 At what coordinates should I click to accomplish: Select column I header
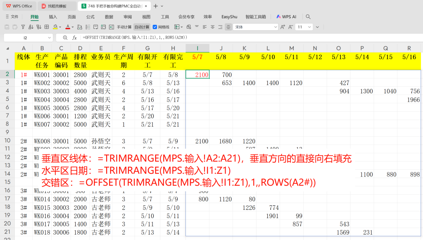[197, 48]
